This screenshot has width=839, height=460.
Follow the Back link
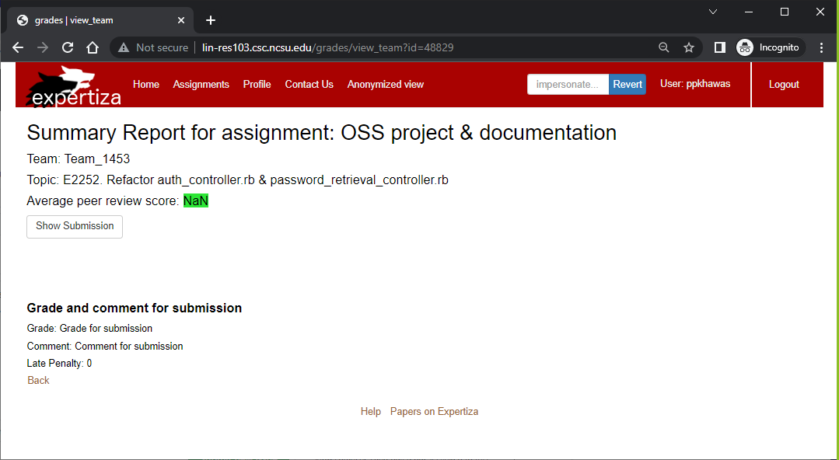37,380
